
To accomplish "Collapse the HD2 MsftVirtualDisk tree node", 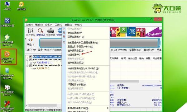I will click(27, 66).
